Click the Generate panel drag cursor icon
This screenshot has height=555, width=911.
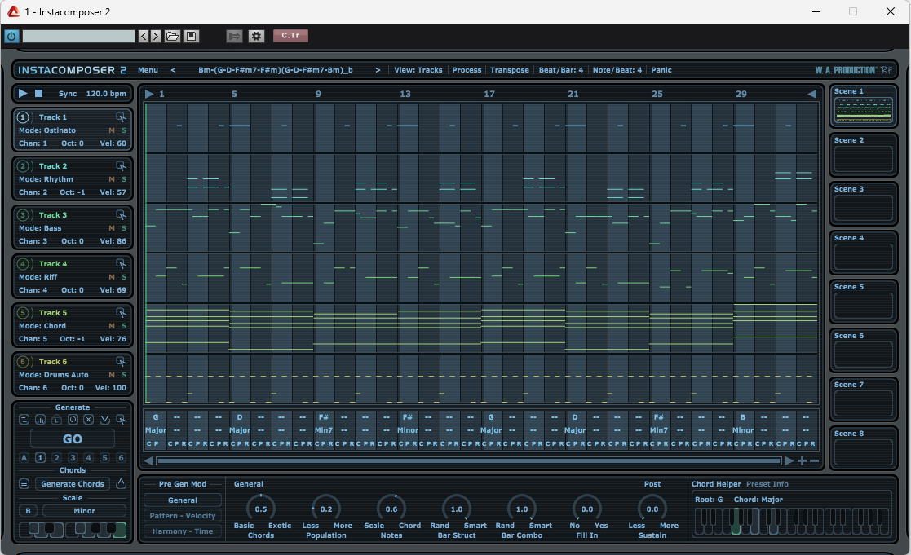121,419
